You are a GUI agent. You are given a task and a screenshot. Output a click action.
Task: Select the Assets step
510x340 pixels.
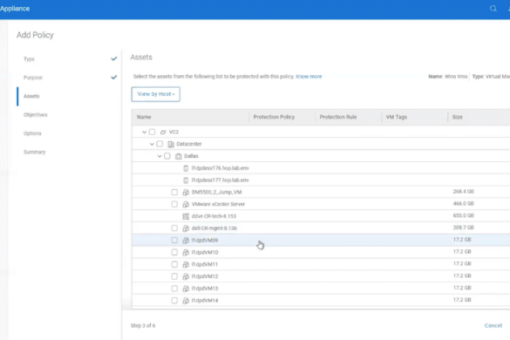click(x=31, y=96)
